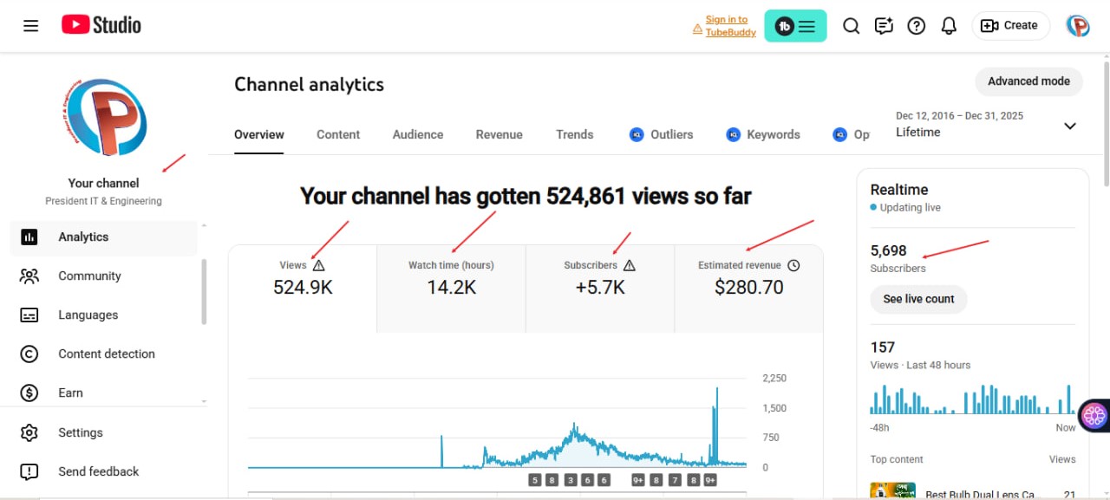Click the Advanced mode button
1110x500 pixels.
pyautogui.click(x=1028, y=81)
